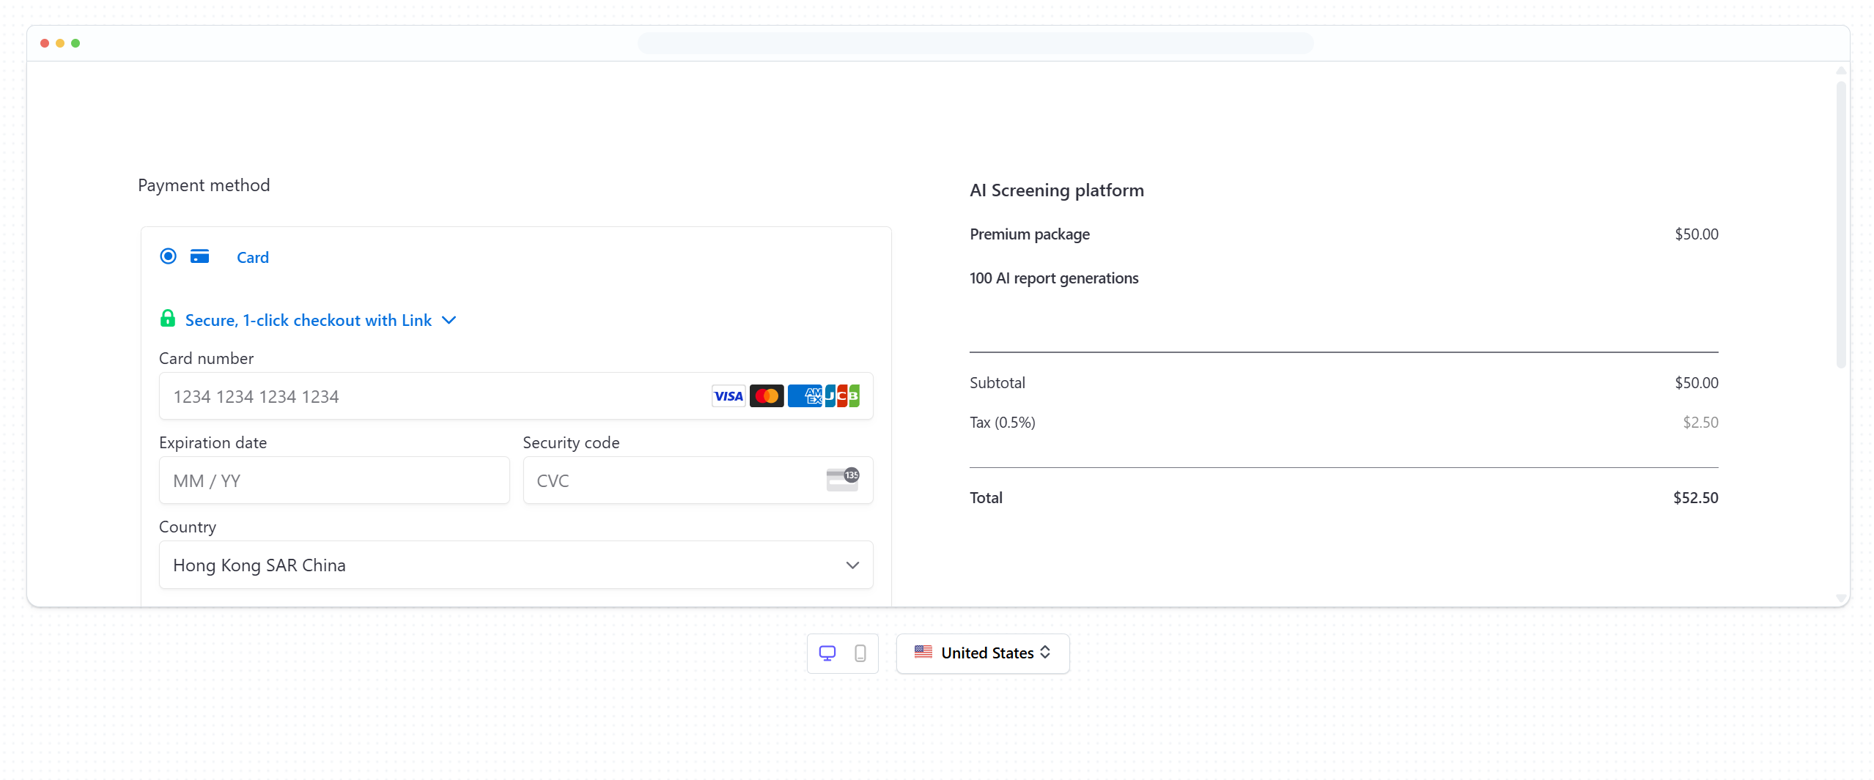
Task: Click the Visa card logo
Action: tap(728, 396)
